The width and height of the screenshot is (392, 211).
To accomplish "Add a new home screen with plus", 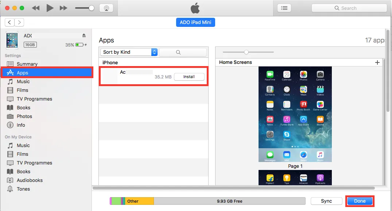I will [x=377, y=62].
